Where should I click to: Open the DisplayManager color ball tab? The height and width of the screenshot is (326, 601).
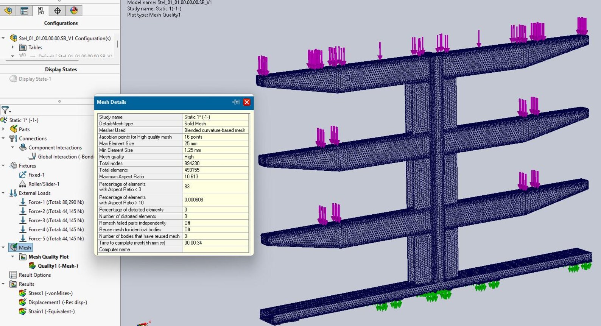74,11
